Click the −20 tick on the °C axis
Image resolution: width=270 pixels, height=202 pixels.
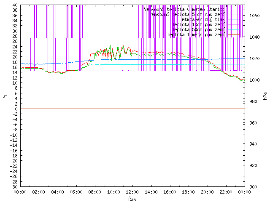coord(13,161)
